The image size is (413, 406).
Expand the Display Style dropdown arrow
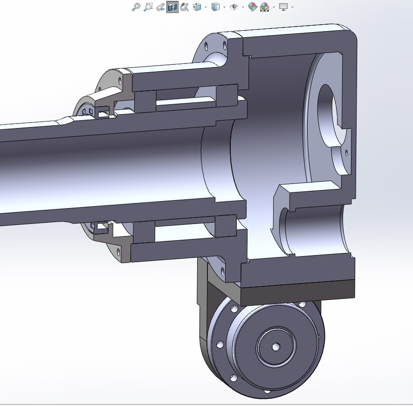224,7
